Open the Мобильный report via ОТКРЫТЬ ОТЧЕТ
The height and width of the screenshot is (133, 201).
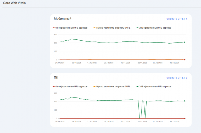click(176, 19)
